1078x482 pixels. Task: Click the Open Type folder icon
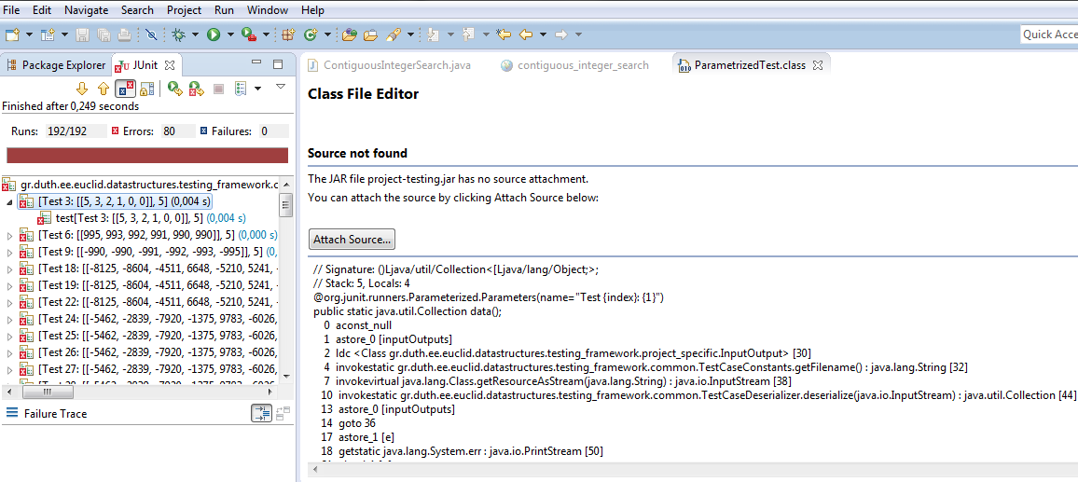coord(350,34)
